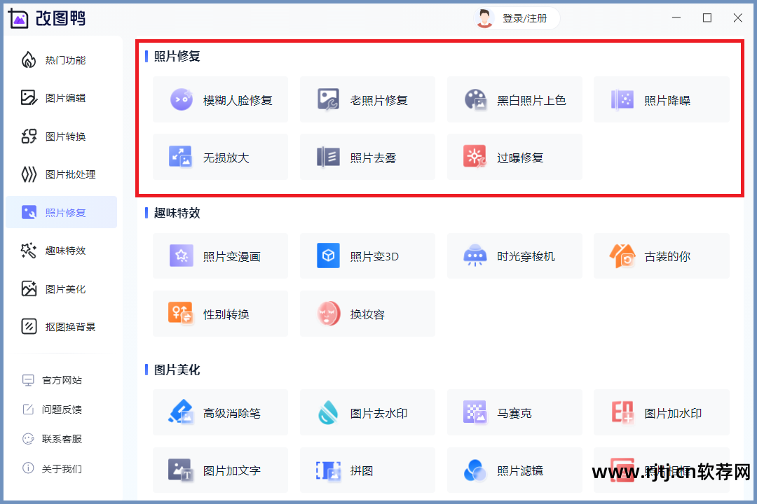Try the 古装的你 costume effect
The image size is (757, 504).
pos(662,255)
